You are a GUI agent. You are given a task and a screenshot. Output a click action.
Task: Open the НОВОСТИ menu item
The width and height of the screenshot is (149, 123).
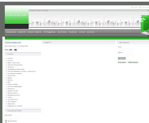22,32
